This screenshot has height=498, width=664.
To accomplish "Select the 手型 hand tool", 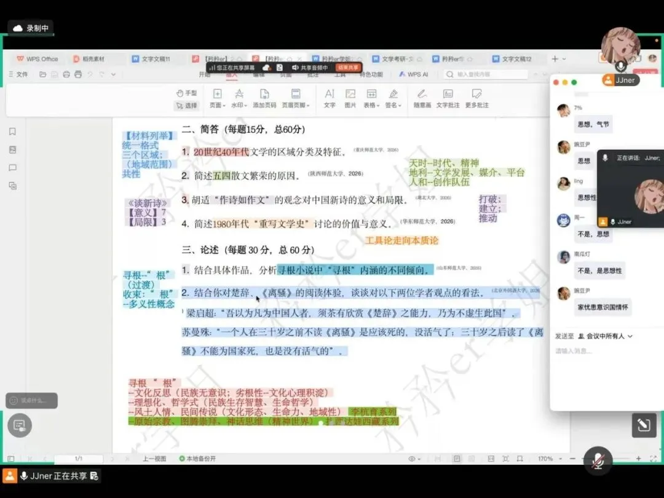I will pyautogui.click(x=187, y=93).
